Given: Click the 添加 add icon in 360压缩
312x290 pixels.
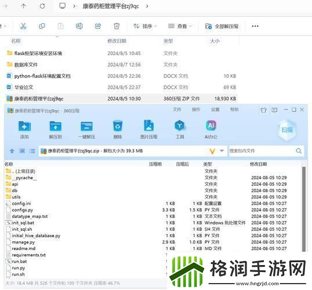Looking at the screenshot, I should pos(24,129).
